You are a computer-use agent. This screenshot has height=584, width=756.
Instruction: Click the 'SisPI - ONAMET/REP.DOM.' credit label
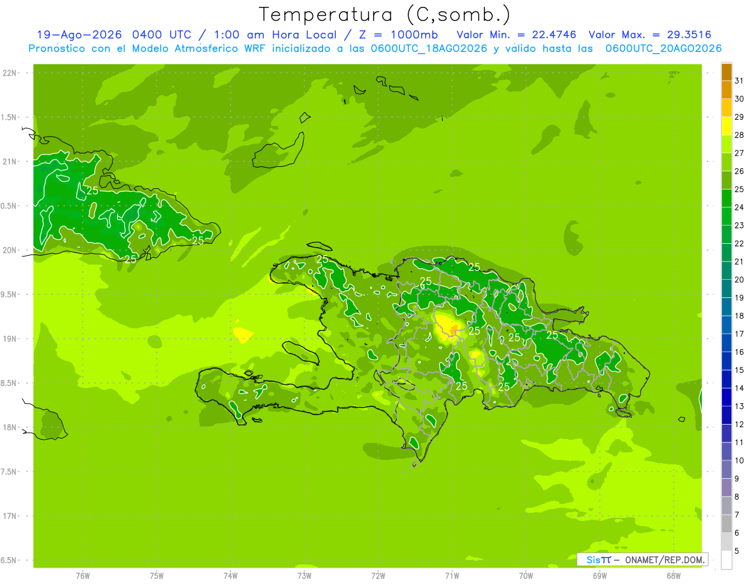642,559
